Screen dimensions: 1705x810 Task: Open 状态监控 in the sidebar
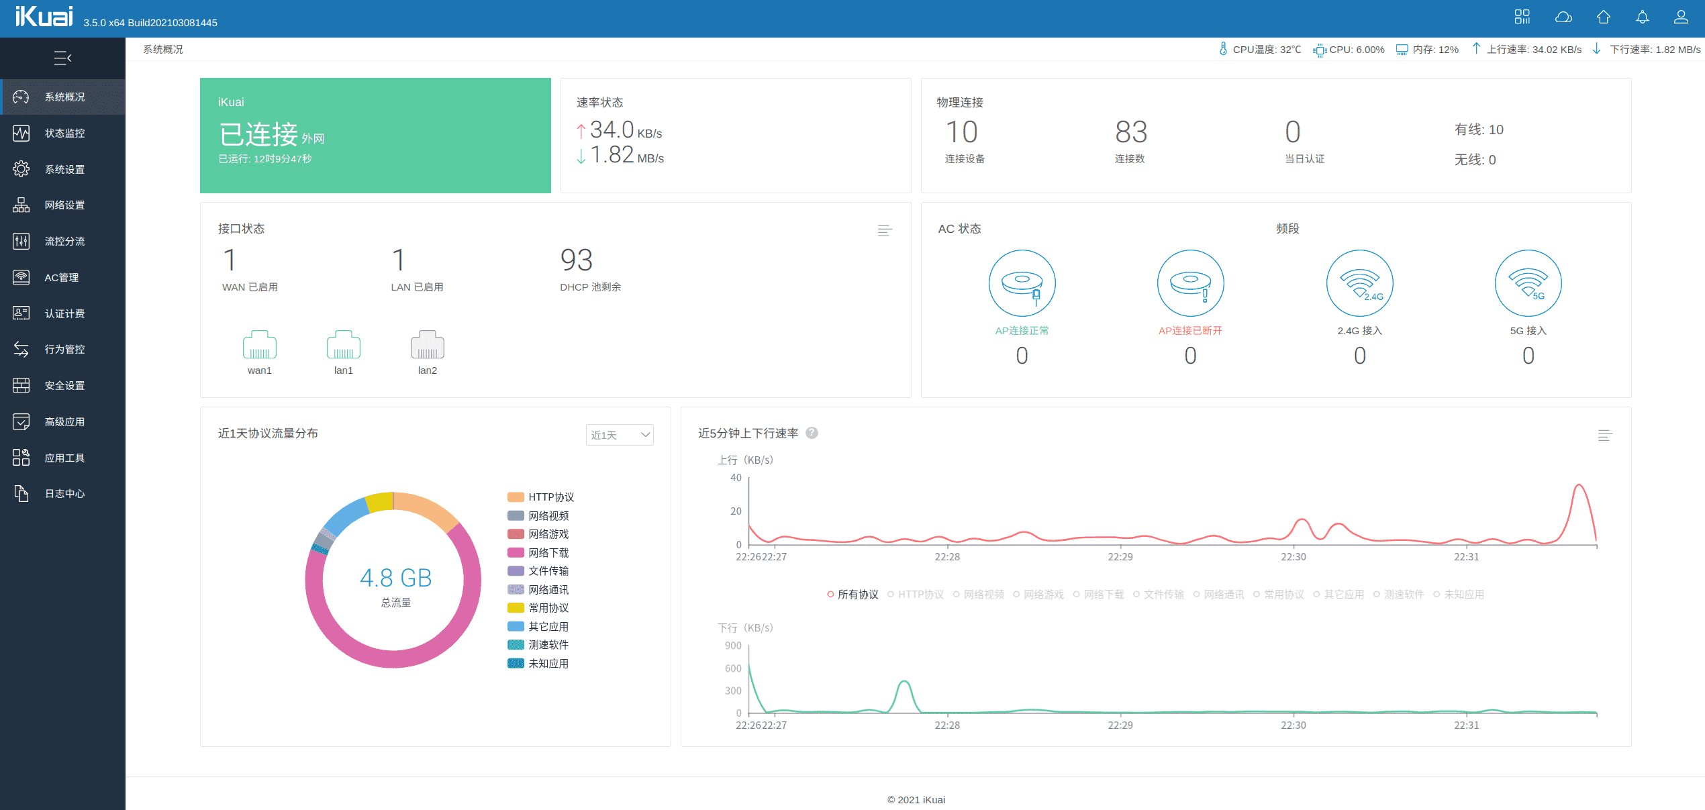(64, 133)
